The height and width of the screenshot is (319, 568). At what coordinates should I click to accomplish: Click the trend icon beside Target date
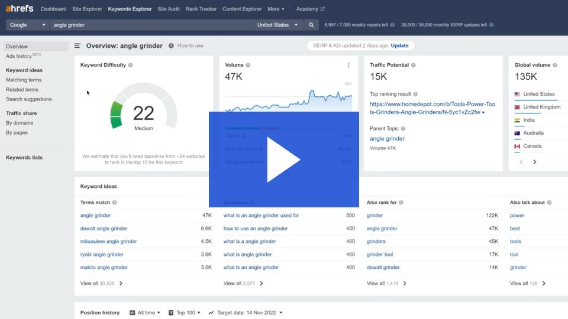[x=211, y=313]
